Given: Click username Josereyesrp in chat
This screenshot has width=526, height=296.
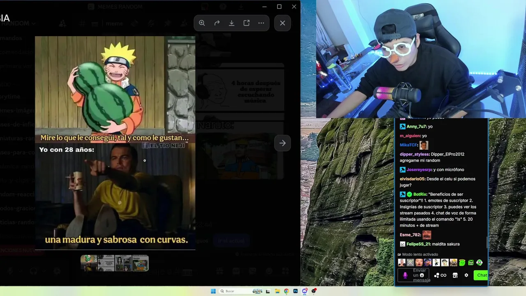Looking at the screenshot, I should tap(419, 169).
